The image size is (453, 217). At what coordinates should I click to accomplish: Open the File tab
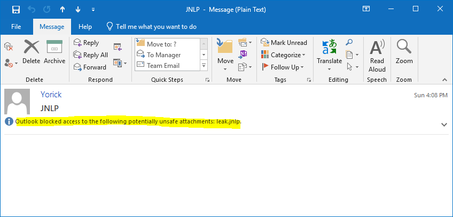click(16, 27)
